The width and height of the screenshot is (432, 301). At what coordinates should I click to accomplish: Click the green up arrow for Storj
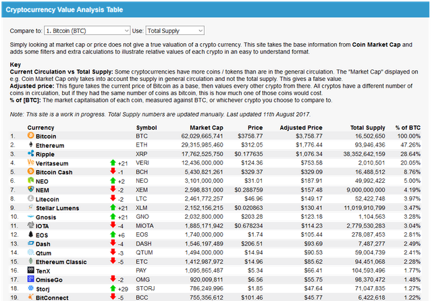click(x=113, y=288)
